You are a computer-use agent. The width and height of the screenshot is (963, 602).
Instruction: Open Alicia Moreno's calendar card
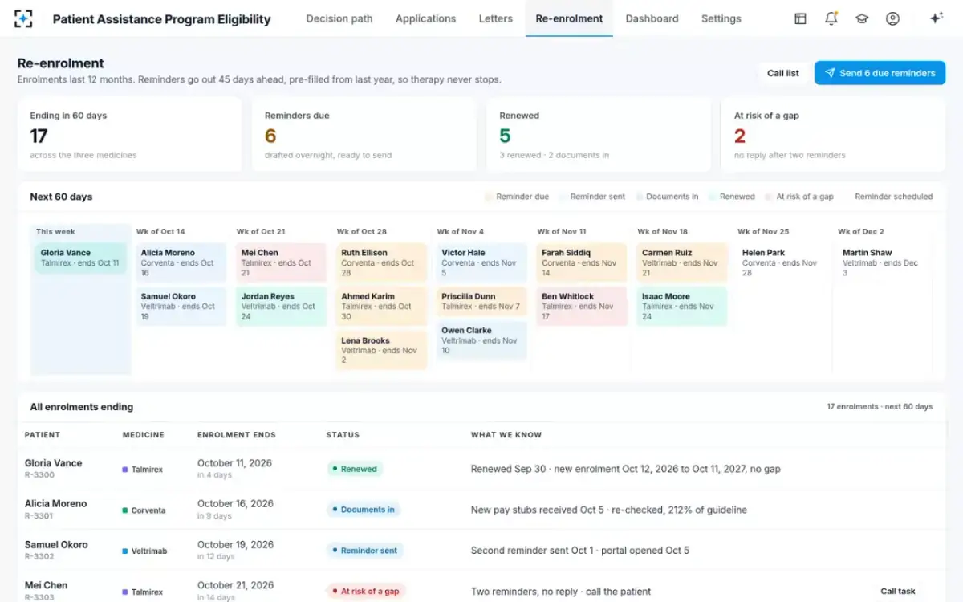tap(181, 262)
